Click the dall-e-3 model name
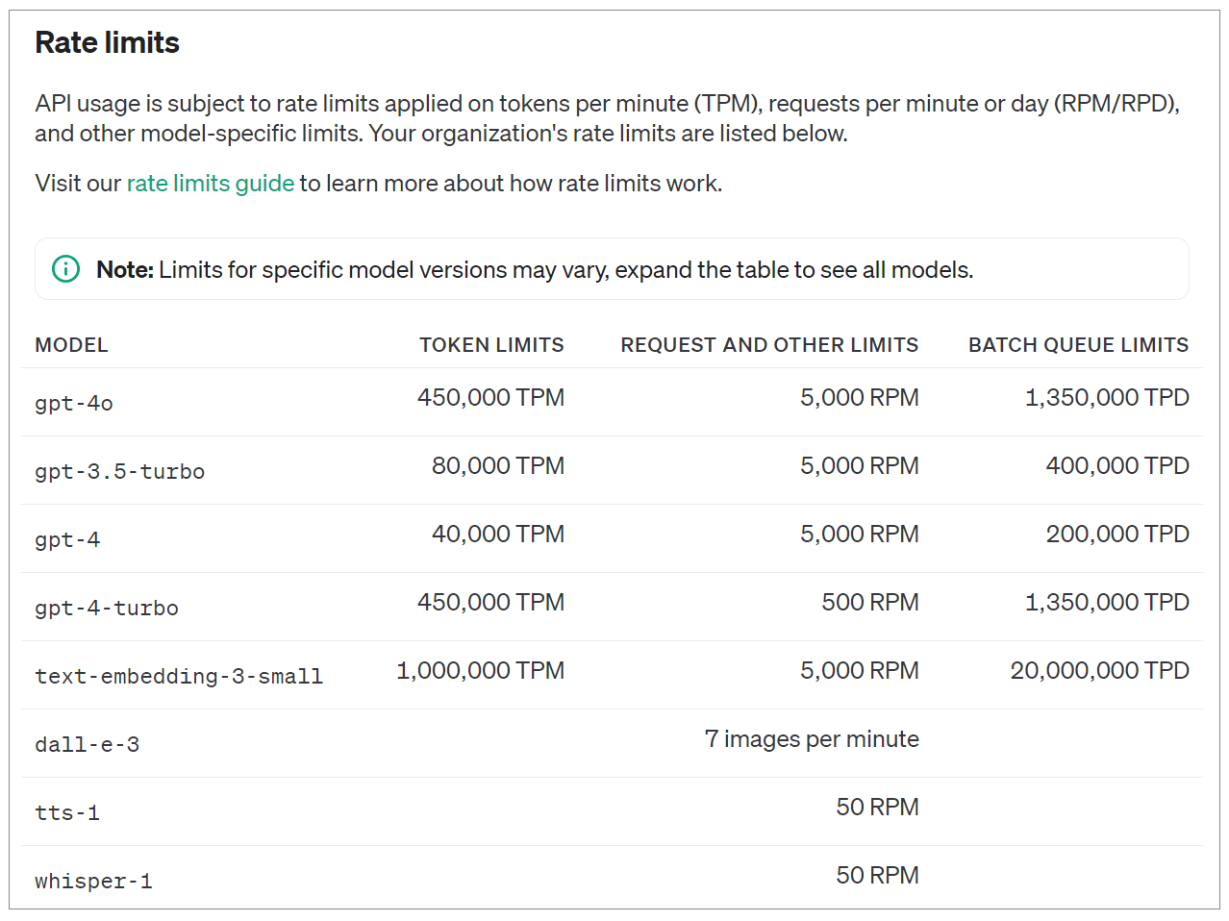This screenshot has width=1229, height=921. point(87,745)
